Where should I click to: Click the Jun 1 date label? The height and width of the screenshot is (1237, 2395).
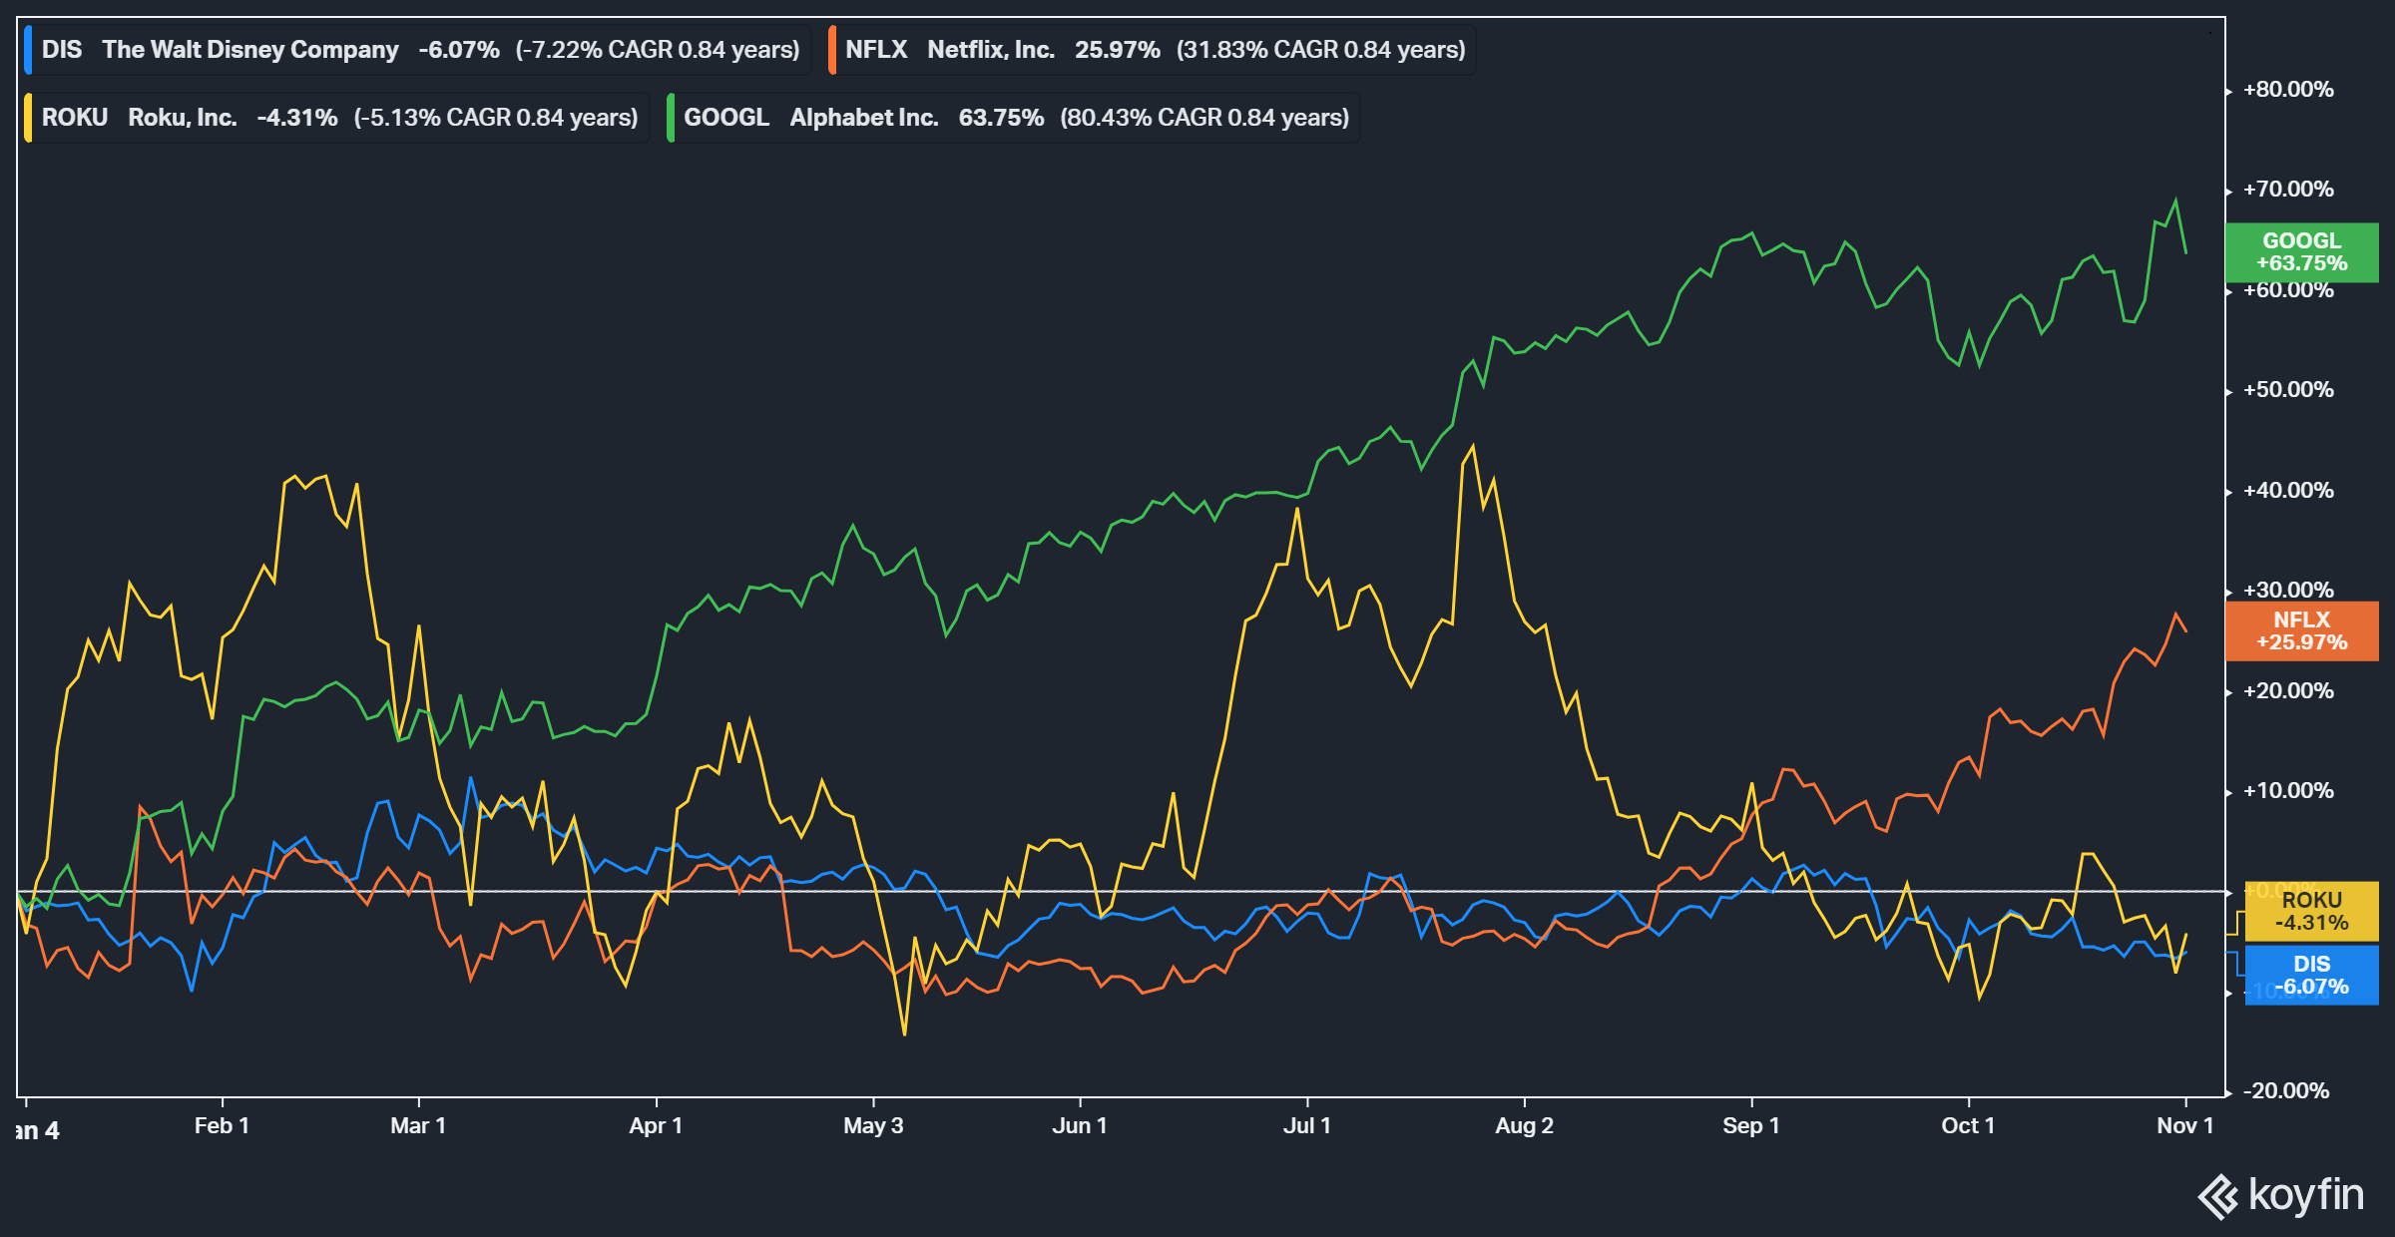point(1080,1126)
